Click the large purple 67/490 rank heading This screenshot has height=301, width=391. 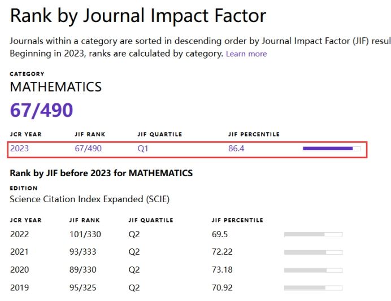(42, 110)
